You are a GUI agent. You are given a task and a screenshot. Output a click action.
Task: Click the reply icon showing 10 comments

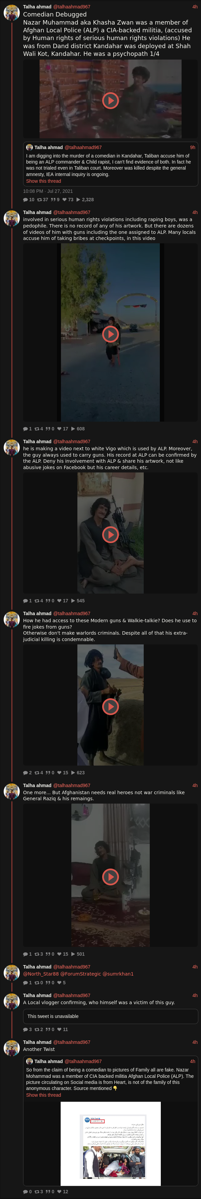(x=25, y=200)
